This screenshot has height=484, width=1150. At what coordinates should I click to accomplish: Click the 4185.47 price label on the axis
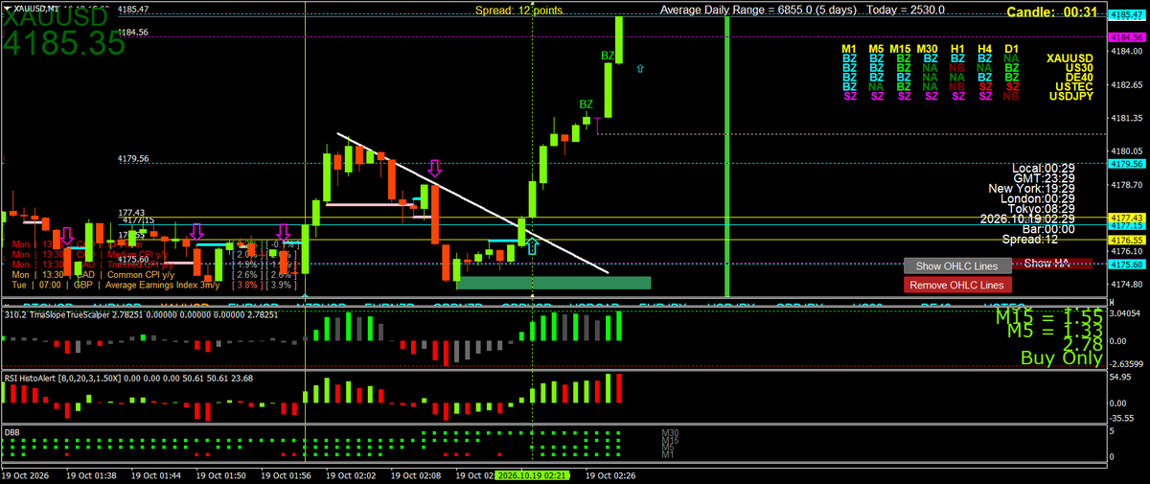tap(1127, 15)
